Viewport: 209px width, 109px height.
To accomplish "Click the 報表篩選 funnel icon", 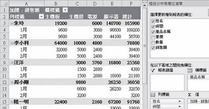I will (153, 70).
